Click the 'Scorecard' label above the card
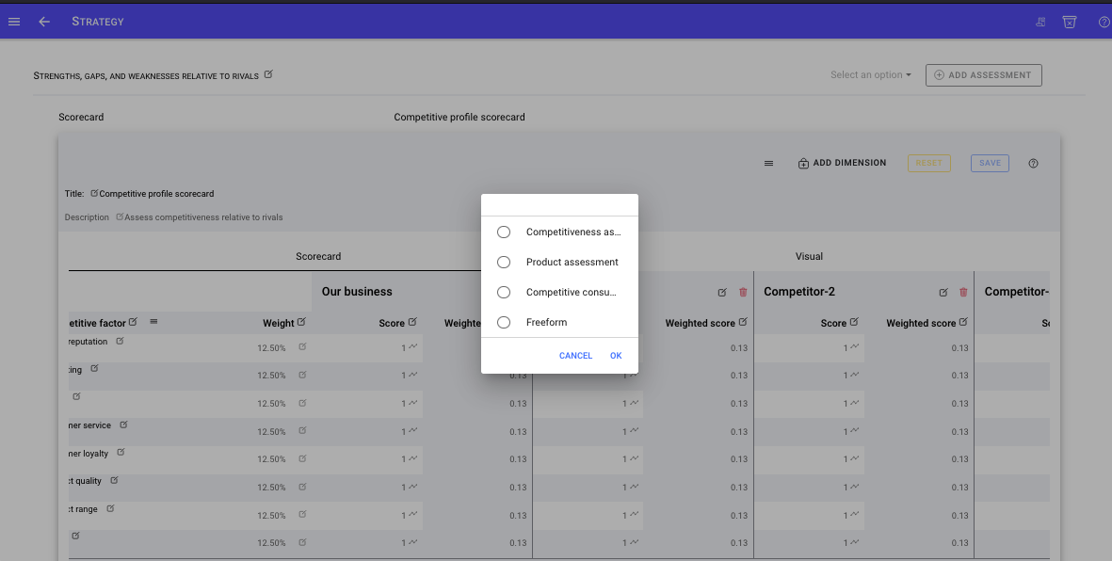The image size is (1112, 561). [81, 117]
